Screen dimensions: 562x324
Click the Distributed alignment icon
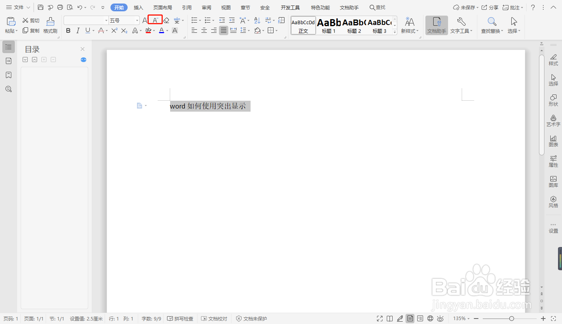point(233,30)
